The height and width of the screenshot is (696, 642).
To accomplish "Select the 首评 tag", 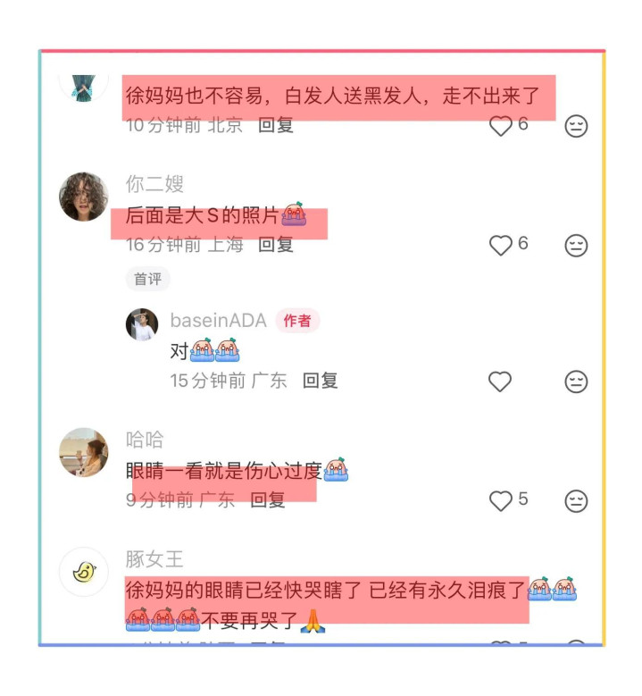I will tap(147, 279).
